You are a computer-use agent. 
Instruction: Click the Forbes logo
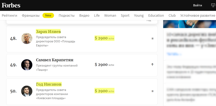click(11, 5)
